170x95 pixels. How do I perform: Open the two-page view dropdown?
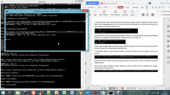[x=148, y=15]
